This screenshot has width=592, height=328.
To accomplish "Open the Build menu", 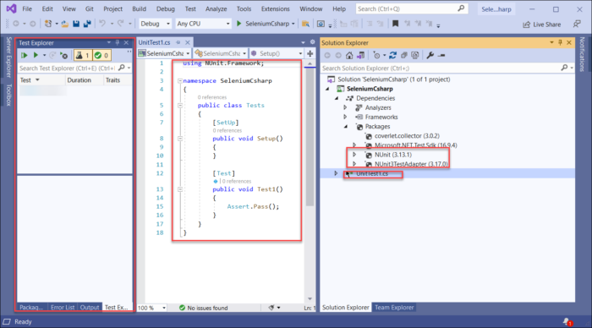I will pyautogui.click(x=139, y=8).
